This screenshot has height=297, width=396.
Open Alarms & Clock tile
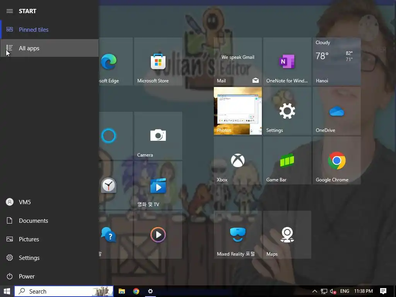[116, 185]
